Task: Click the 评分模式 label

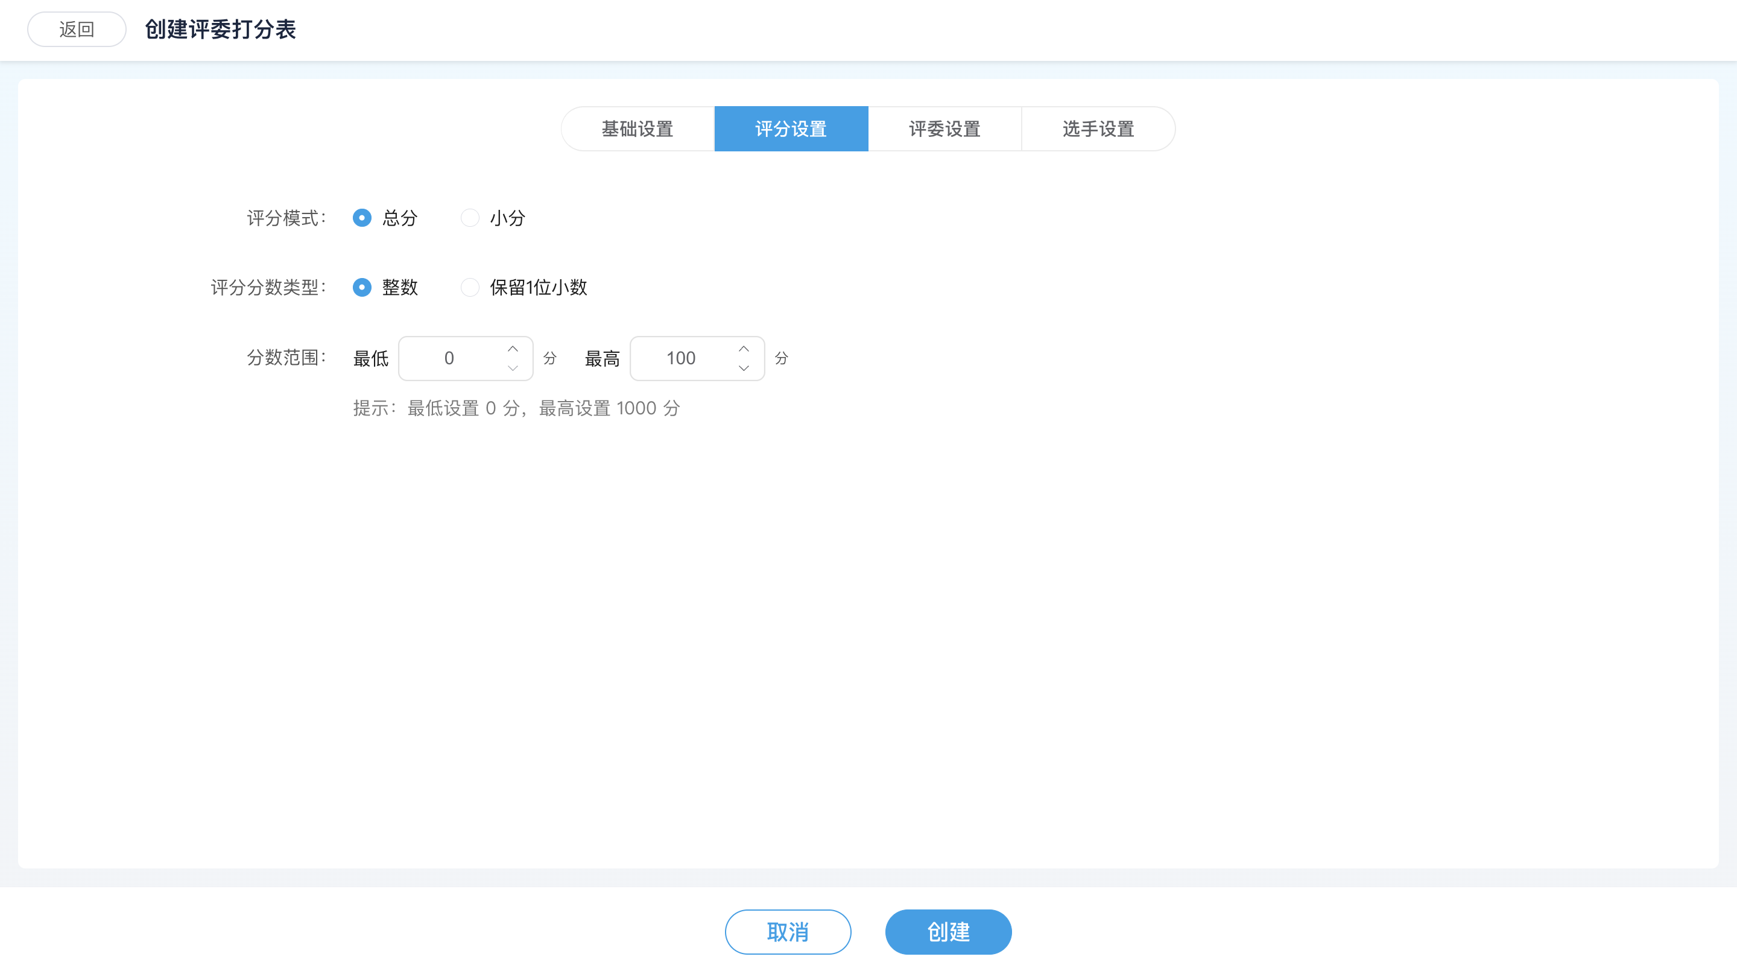Action: click(286, 218)
